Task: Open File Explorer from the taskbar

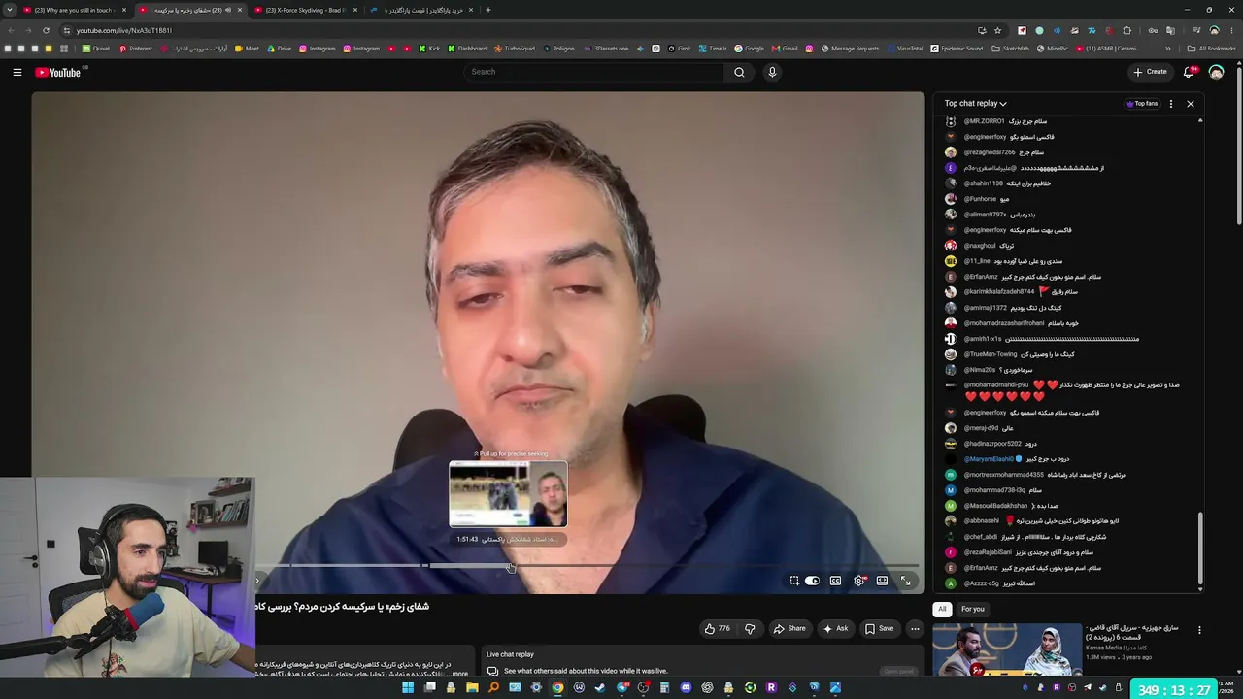Action: 472,688
